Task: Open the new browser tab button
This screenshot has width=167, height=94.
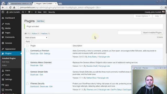Action: (x=60, y=4)
